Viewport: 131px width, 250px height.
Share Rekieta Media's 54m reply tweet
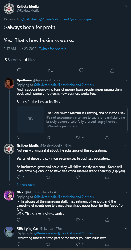(x=107, y=177)
